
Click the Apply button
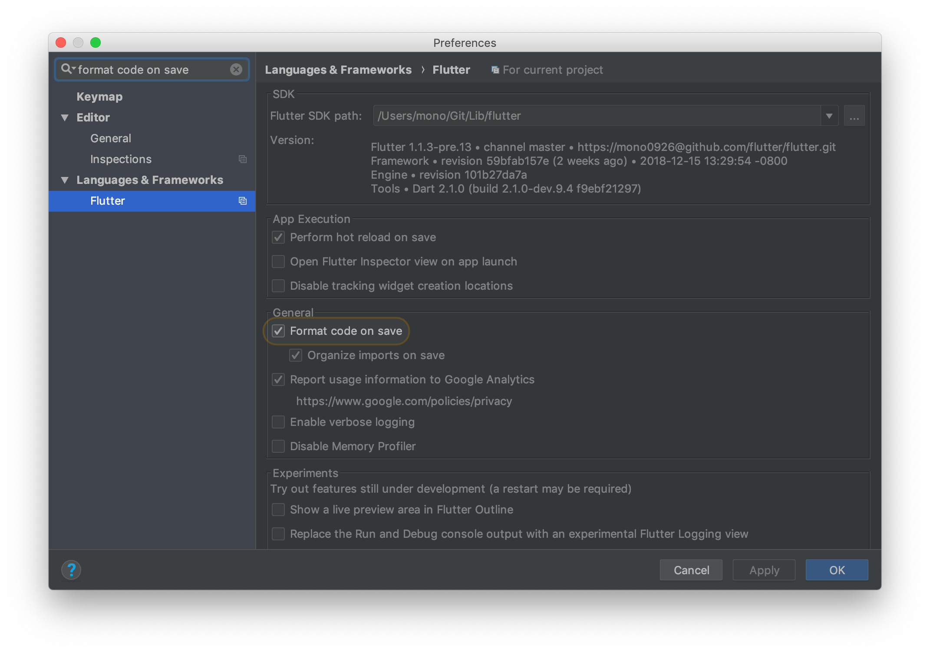(764, 570)
